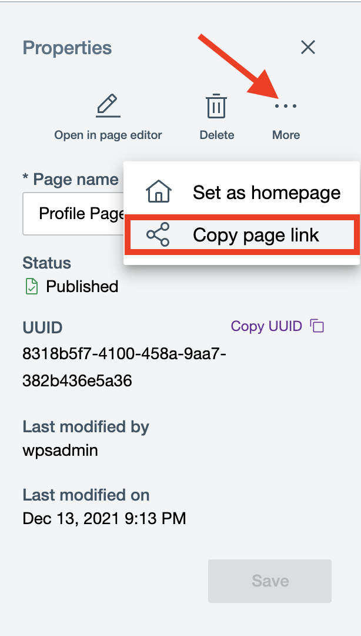
Task: Click Open in page editor
Action: tap(108, 134)
